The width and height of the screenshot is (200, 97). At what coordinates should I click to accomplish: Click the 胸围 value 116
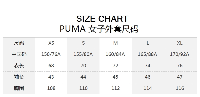pos(180,88)
